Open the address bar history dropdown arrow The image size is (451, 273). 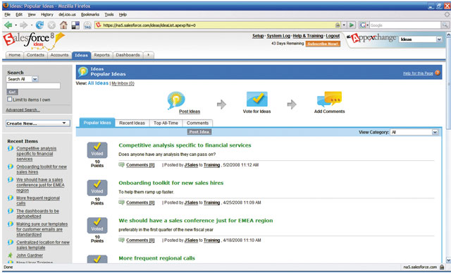point(344,25)
